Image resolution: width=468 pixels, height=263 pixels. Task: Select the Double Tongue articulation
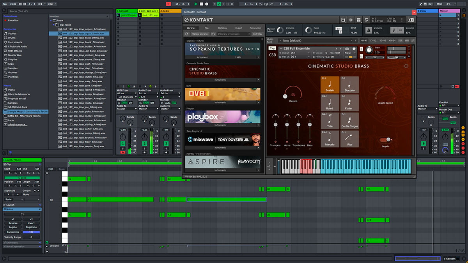349,121
